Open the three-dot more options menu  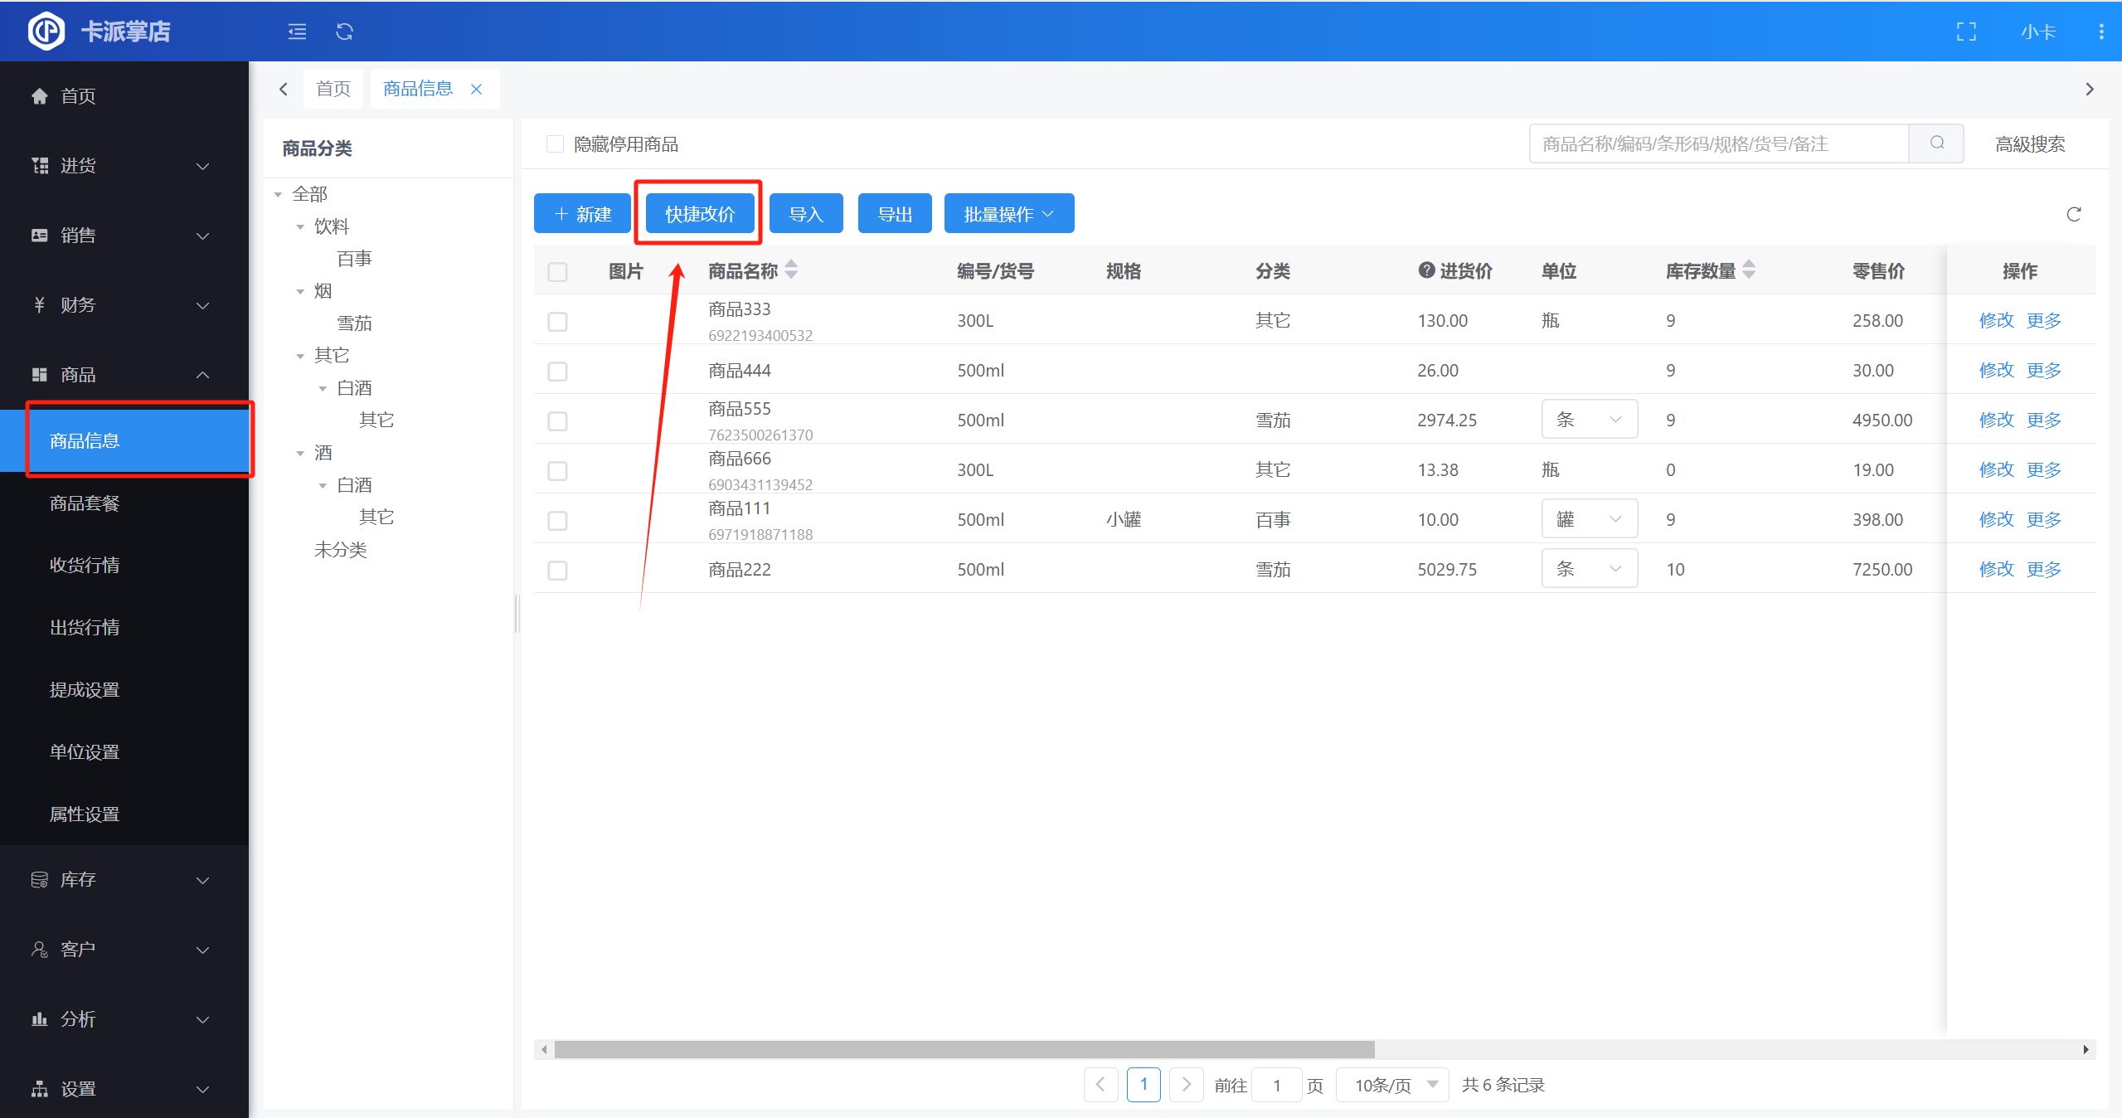click(x=2100, y=32)
